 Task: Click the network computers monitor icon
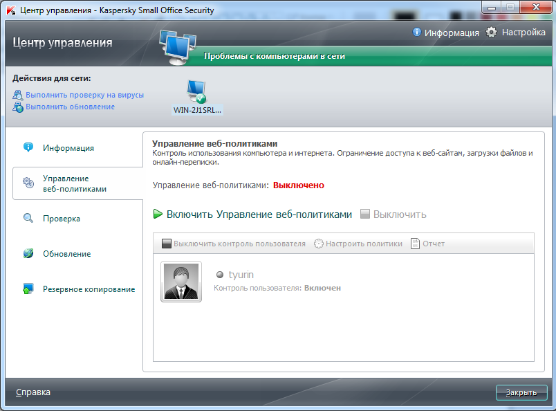[178, 47]
